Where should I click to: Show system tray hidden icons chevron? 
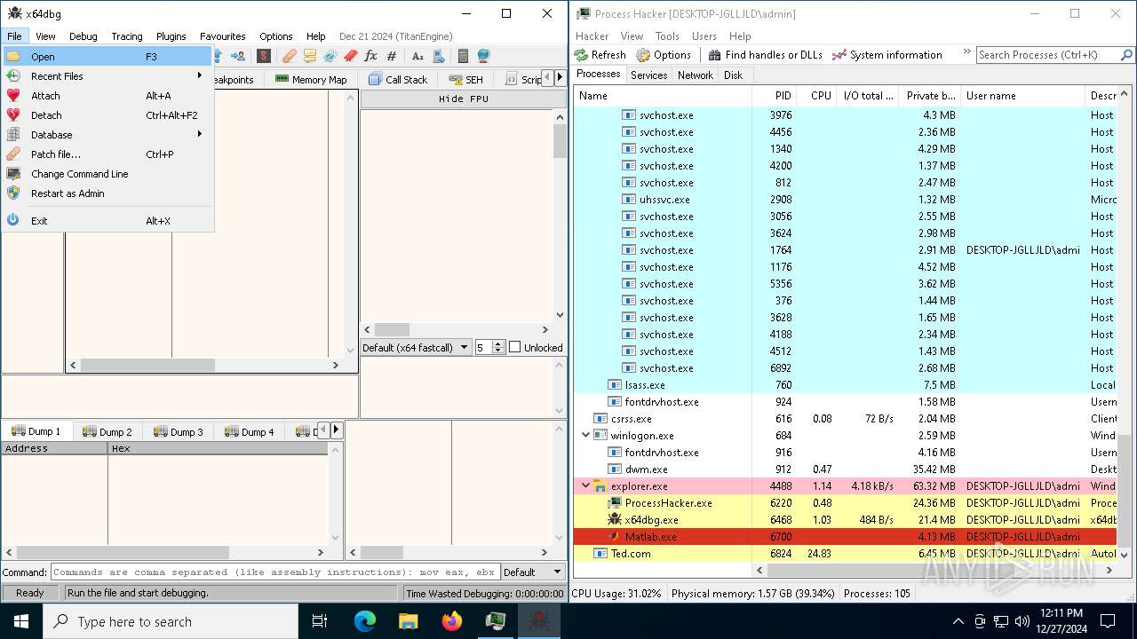(958, 621)
